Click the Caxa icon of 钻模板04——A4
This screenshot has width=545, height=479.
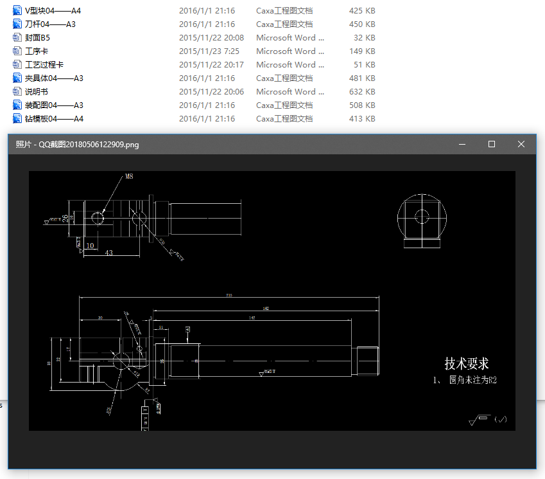[x=15, y=118]
